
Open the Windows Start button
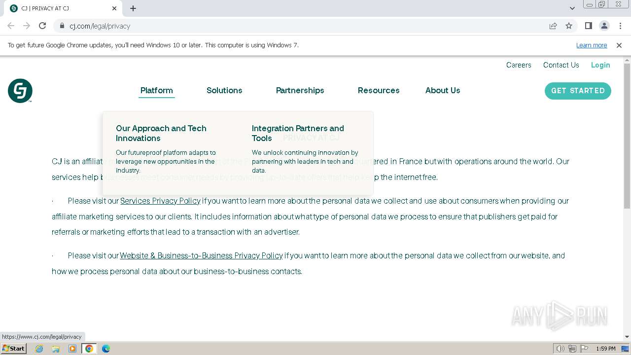click(13, 349)
